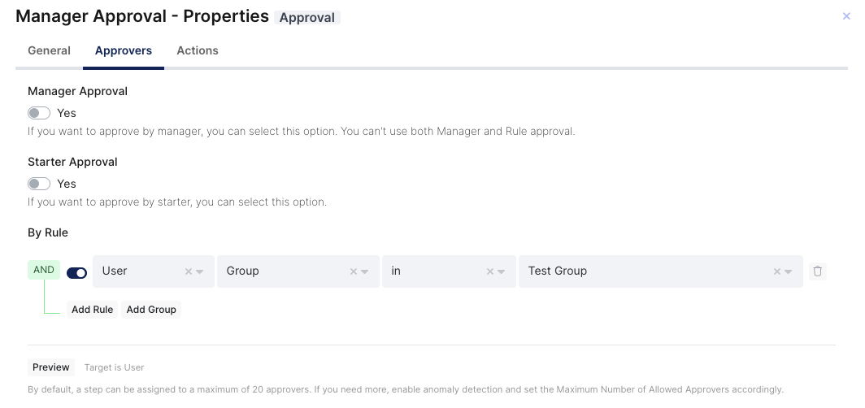The height and width of the screenshot is (408, 865).
Task: Expand the Group dropdown arrow
Action: pos(365,272)
